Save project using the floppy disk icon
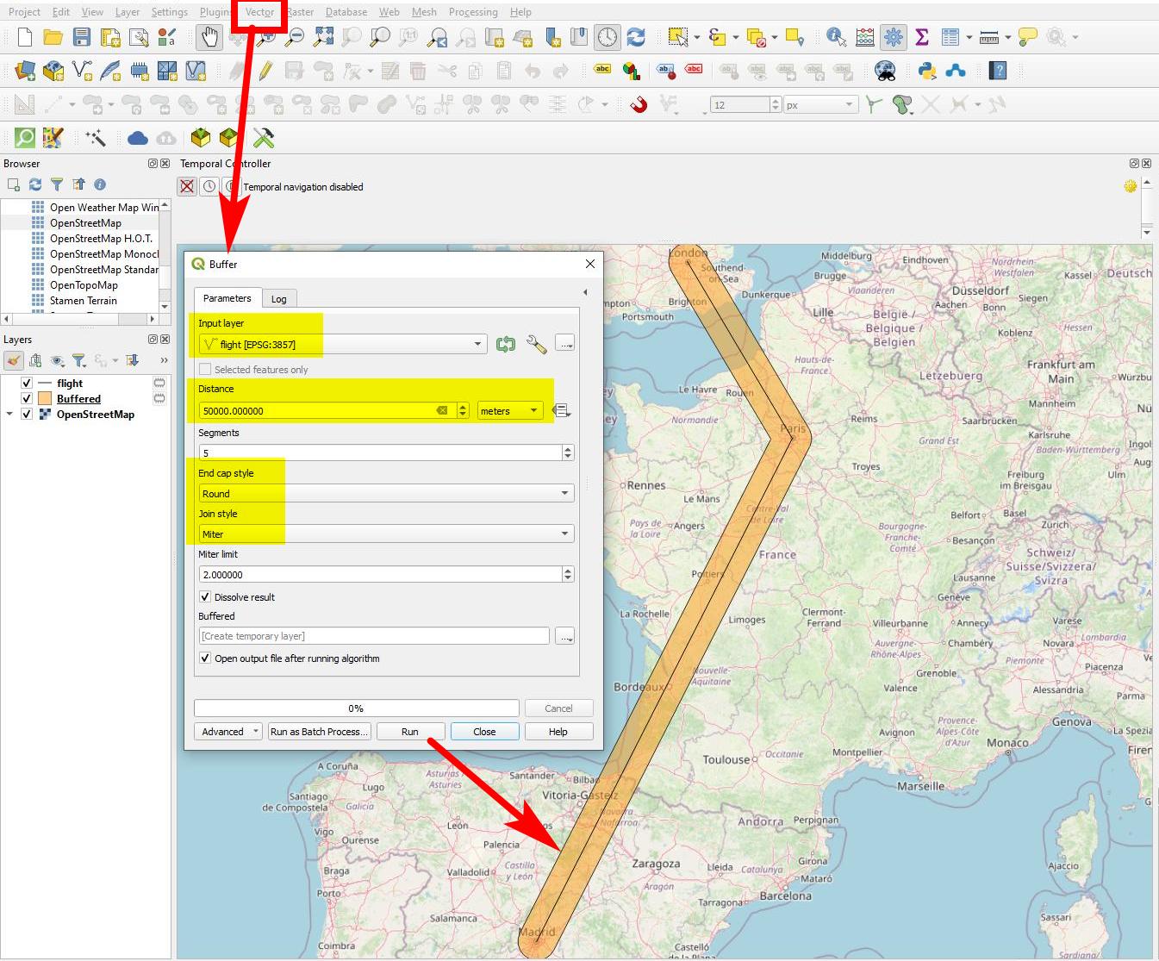The width and height of the screenshot is (1159, 961). pos(82,37)
